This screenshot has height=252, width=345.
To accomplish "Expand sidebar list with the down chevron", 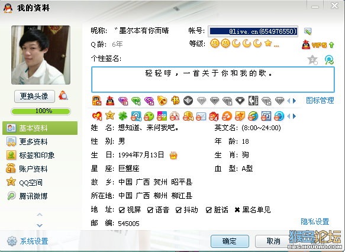I will pyautogui.click(x=40, y=225).
